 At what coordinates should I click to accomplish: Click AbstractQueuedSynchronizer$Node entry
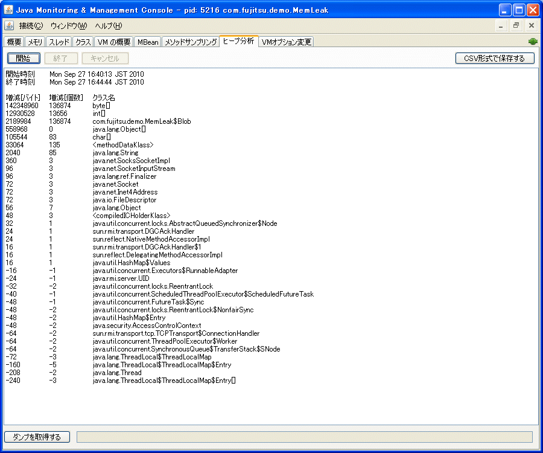185,223
